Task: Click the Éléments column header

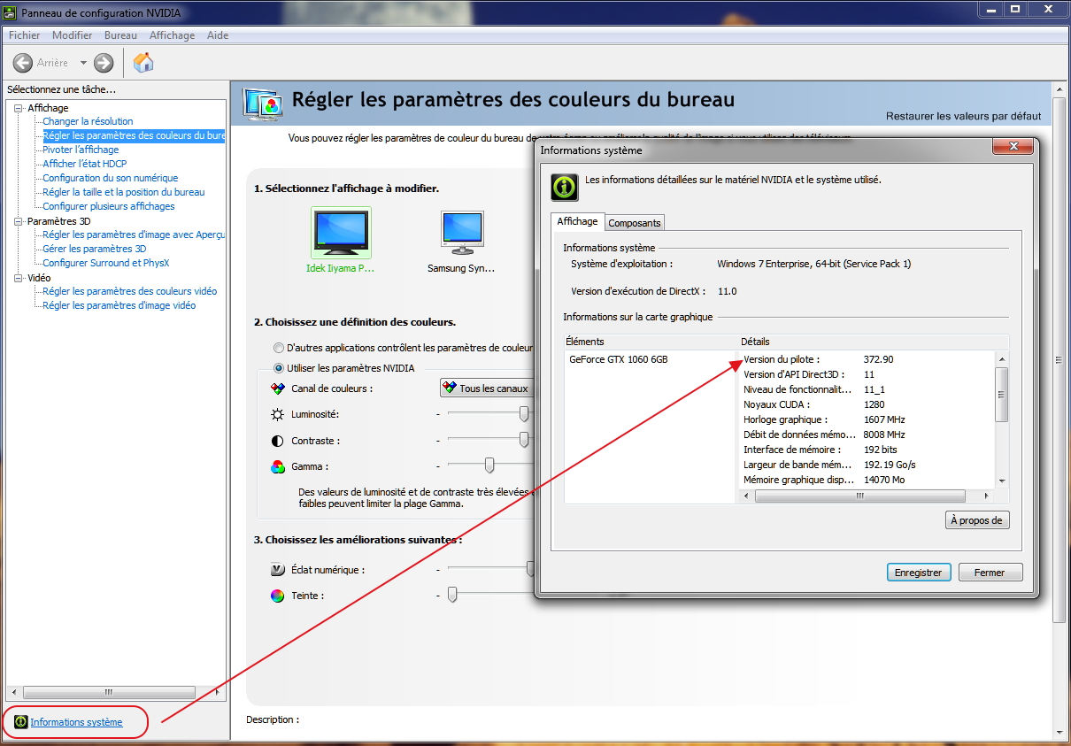Action: (651, 342)
